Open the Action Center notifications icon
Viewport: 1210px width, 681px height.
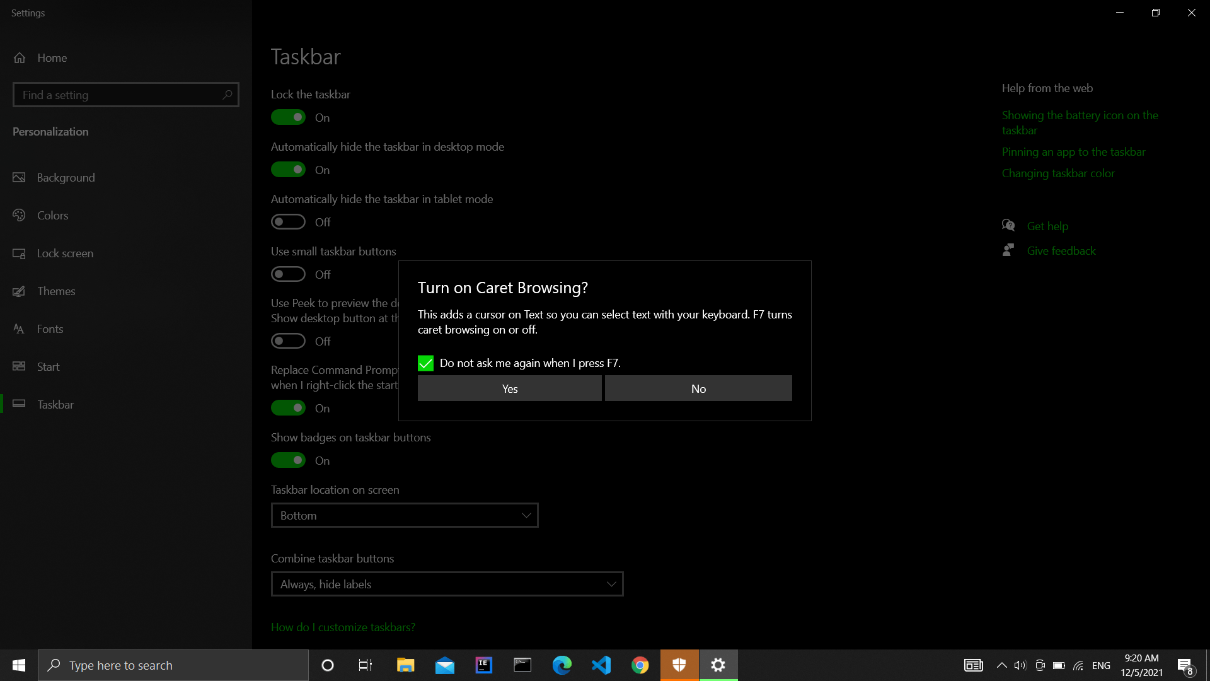1185,666
